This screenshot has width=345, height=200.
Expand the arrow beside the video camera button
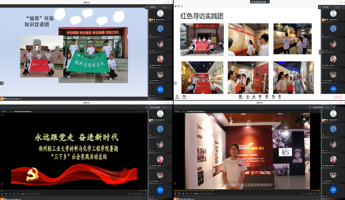188,96
